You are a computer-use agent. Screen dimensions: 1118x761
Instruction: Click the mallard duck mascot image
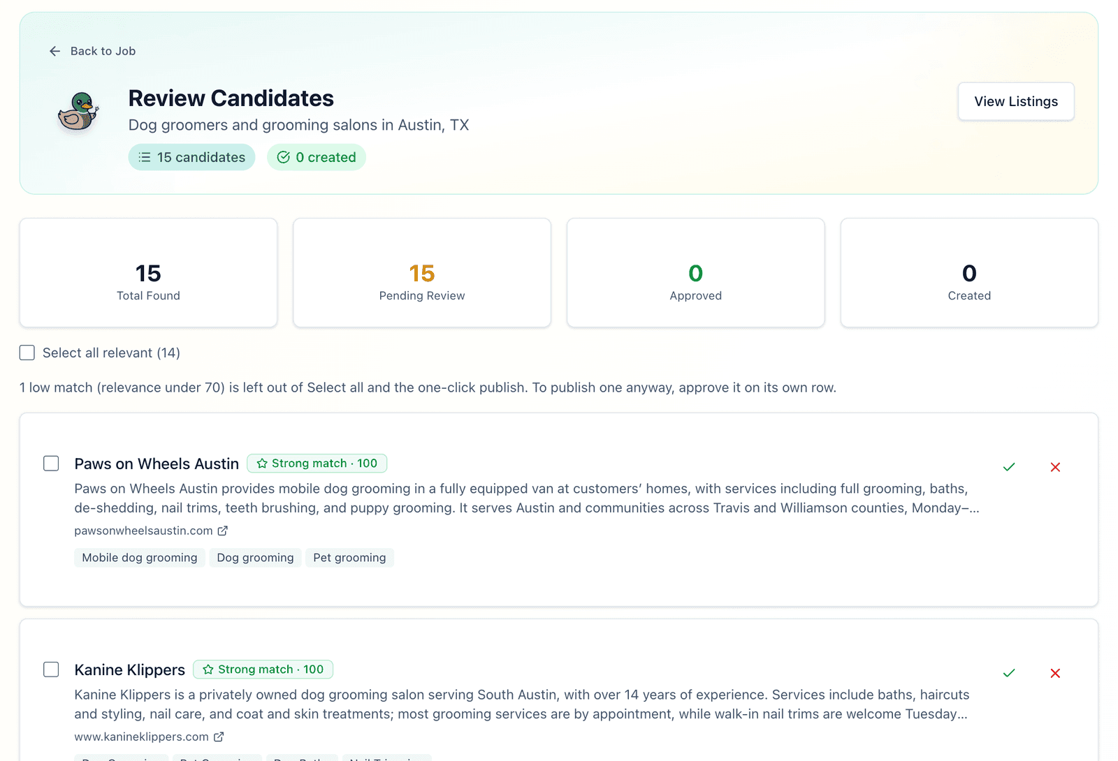pyautogui.click(x=78, y=112)
